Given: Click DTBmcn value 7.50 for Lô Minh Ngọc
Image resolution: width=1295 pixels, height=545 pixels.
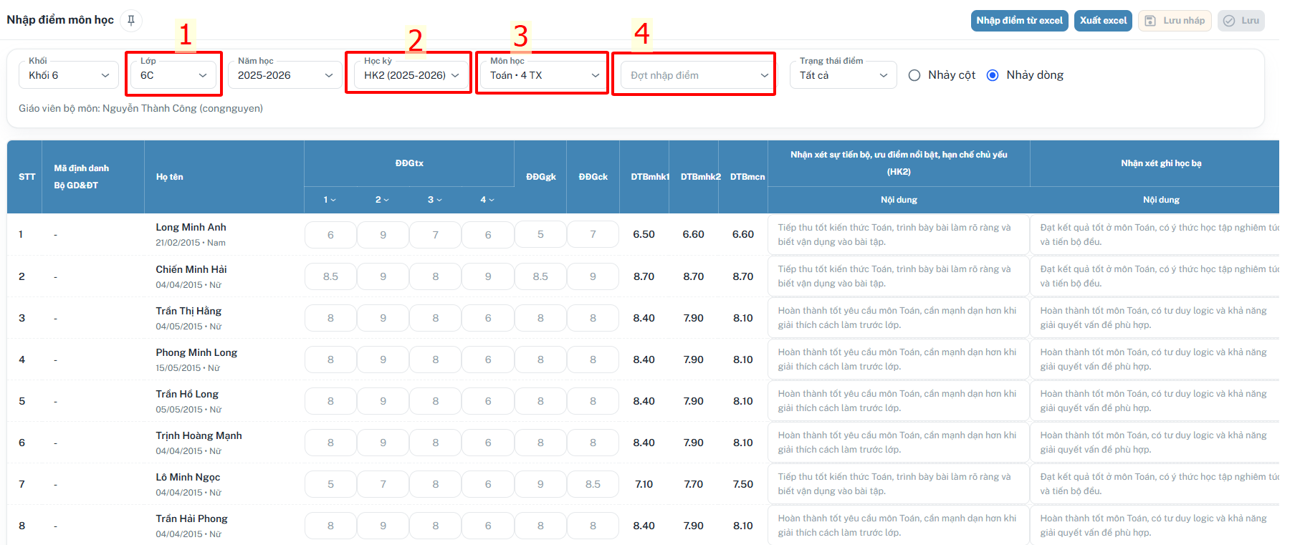Looking at the screenshot, I should point(743,484).
